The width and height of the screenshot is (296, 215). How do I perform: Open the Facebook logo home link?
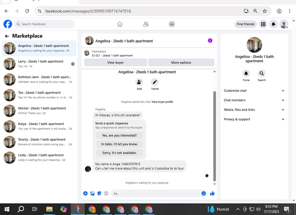(x=8, y=24)
